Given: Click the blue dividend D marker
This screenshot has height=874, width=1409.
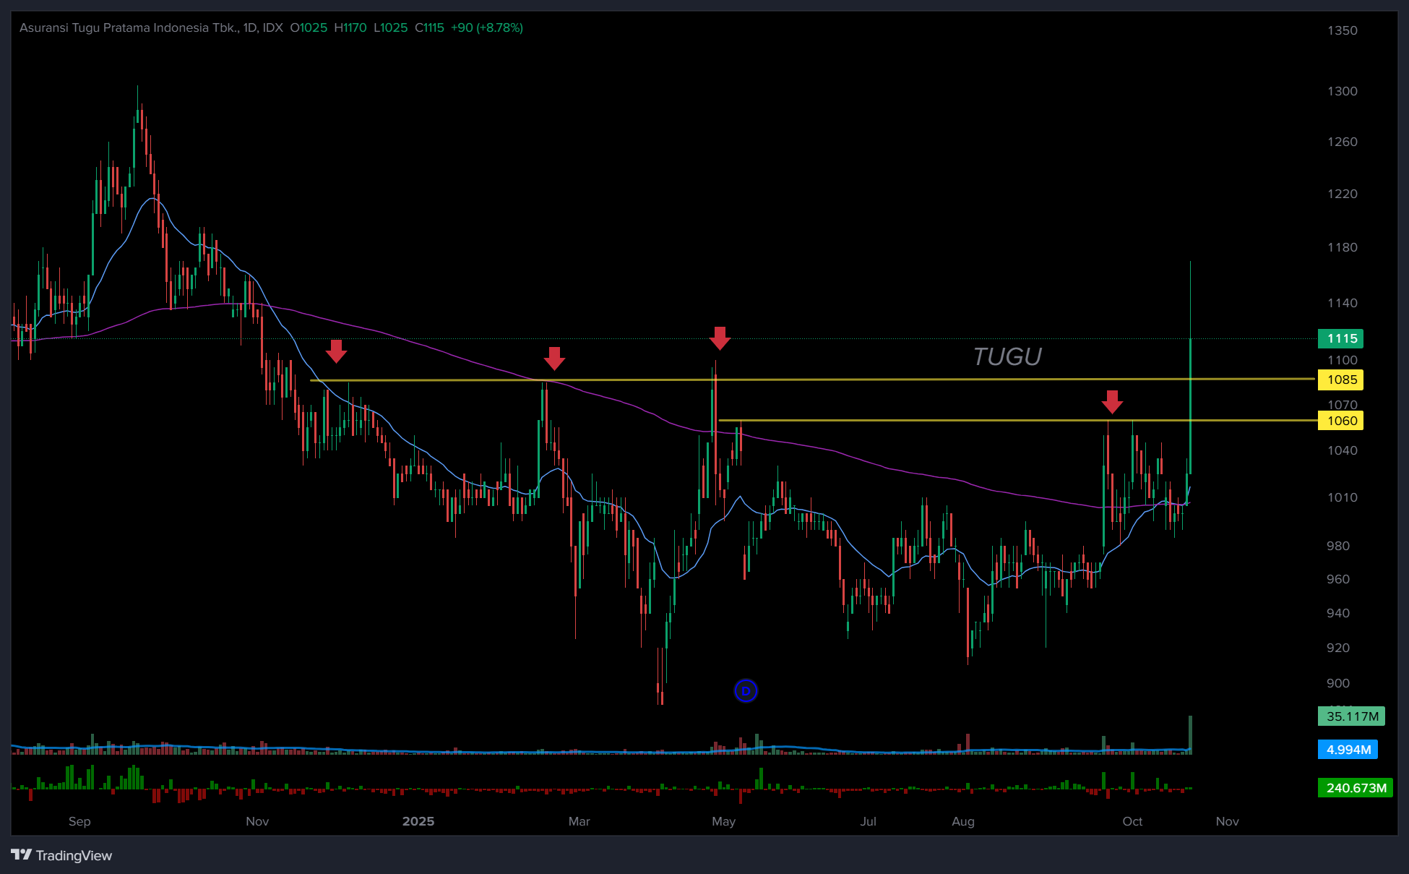Looking at the screenshot, I should (746, 691).
